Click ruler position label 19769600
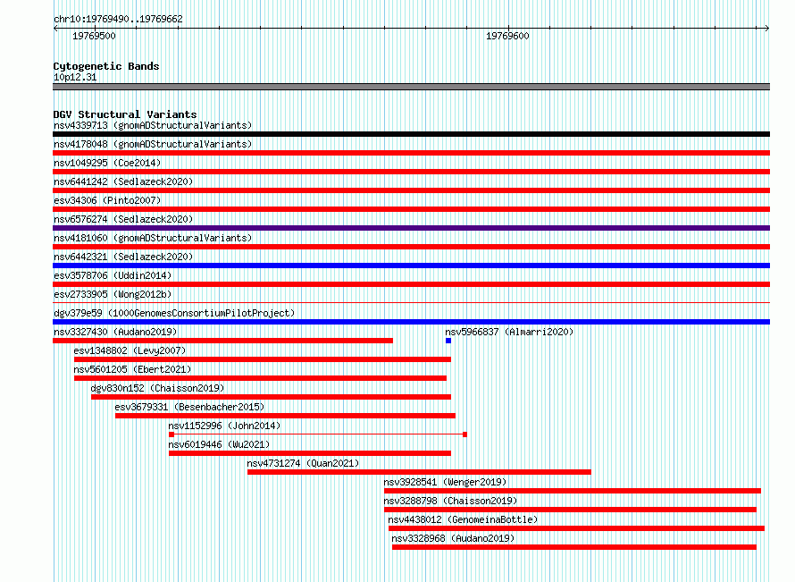795x582 pixels. click(507, 36)
